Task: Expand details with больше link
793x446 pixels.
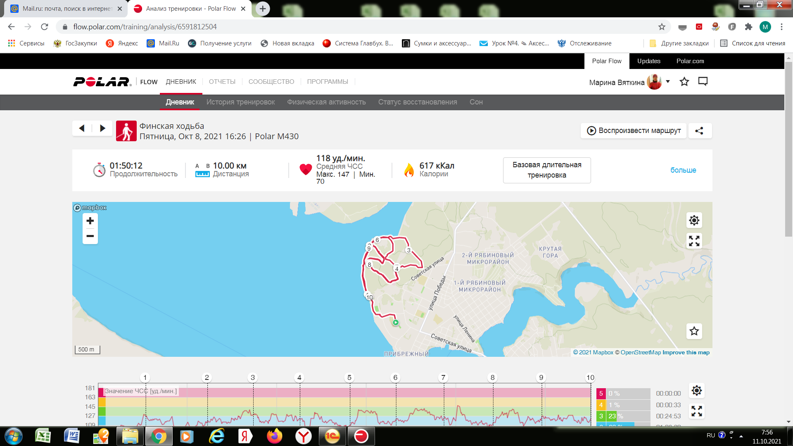Action: tap(683, 170)
